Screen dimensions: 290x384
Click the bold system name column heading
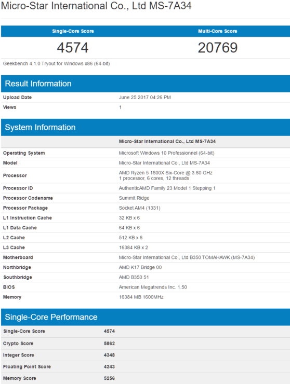pyautogui.click(x=167, y=141)
